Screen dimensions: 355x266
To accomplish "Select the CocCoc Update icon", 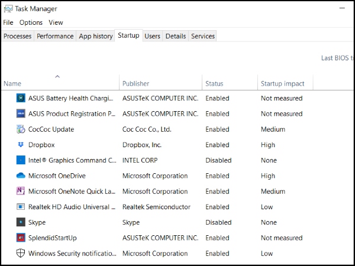I will (x=21, y=129).
